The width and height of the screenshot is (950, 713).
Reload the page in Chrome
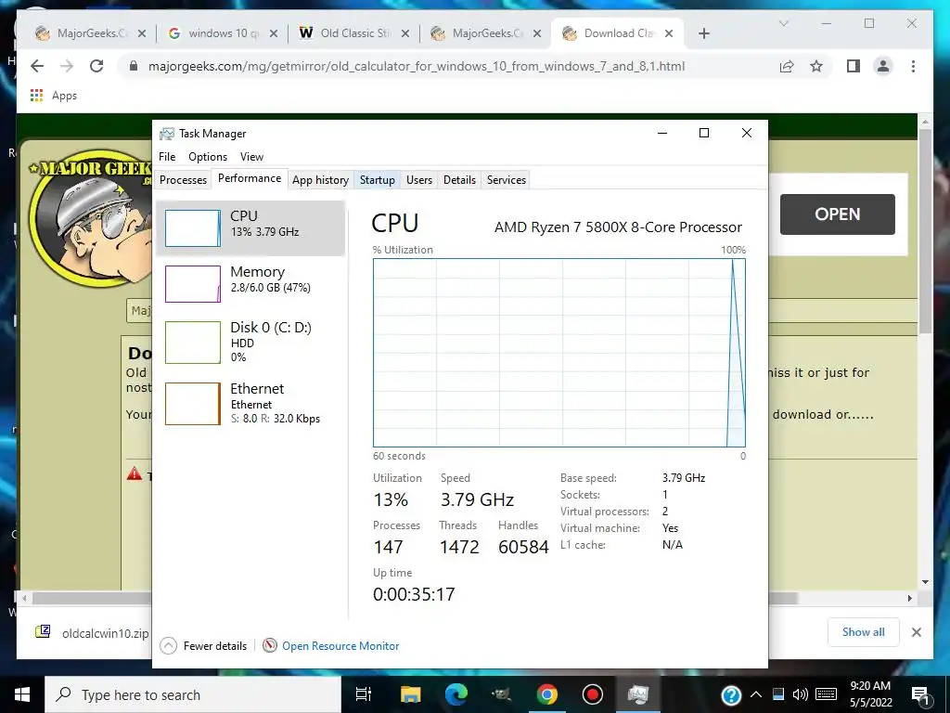(96, 66)
